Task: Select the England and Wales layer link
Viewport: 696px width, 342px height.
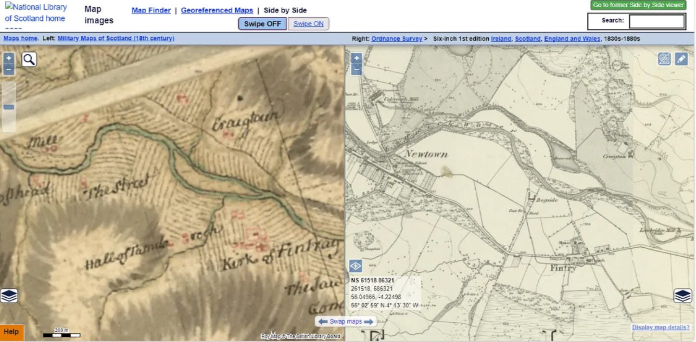Action: 572,38
